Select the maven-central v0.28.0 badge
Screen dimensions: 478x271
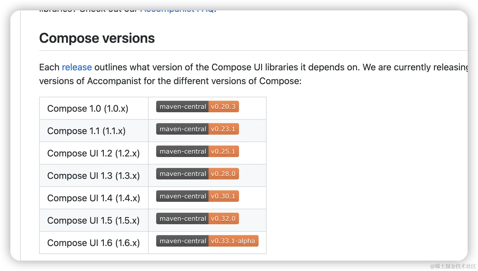(x=197, y=174)
